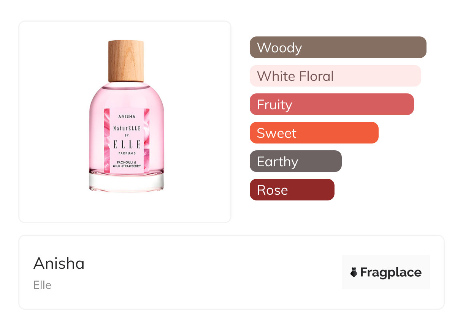This screenshot has width=463, height=328.
Task: Click the clear glass base of bottle
Action: click(x=127, y=181)
